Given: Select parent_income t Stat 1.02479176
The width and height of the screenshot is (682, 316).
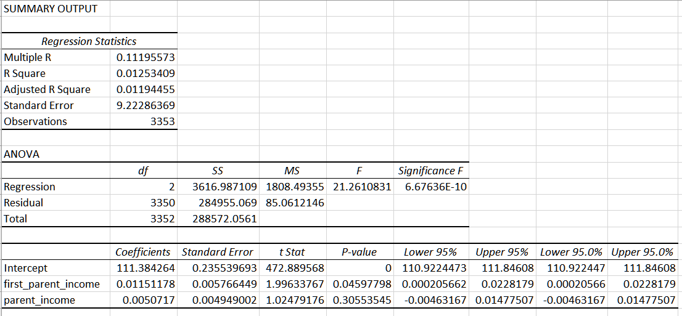Looking at the screenshot, I should (x=292, y=300).
